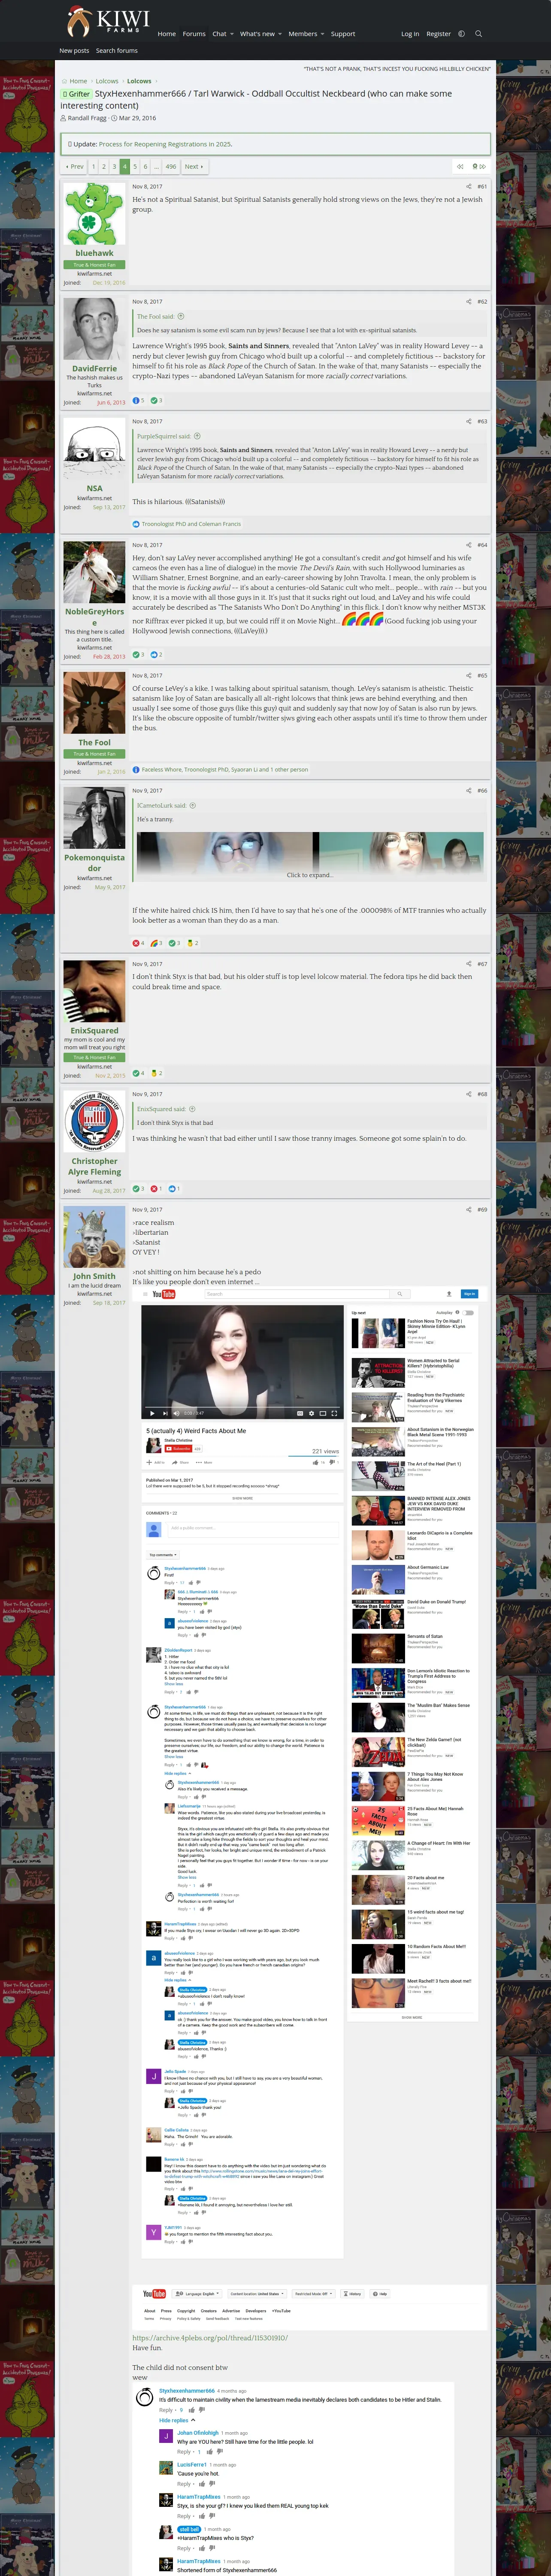Jump to quoted post by The Fool
This screenshot has height=2576, width=551.
[181, 316]
